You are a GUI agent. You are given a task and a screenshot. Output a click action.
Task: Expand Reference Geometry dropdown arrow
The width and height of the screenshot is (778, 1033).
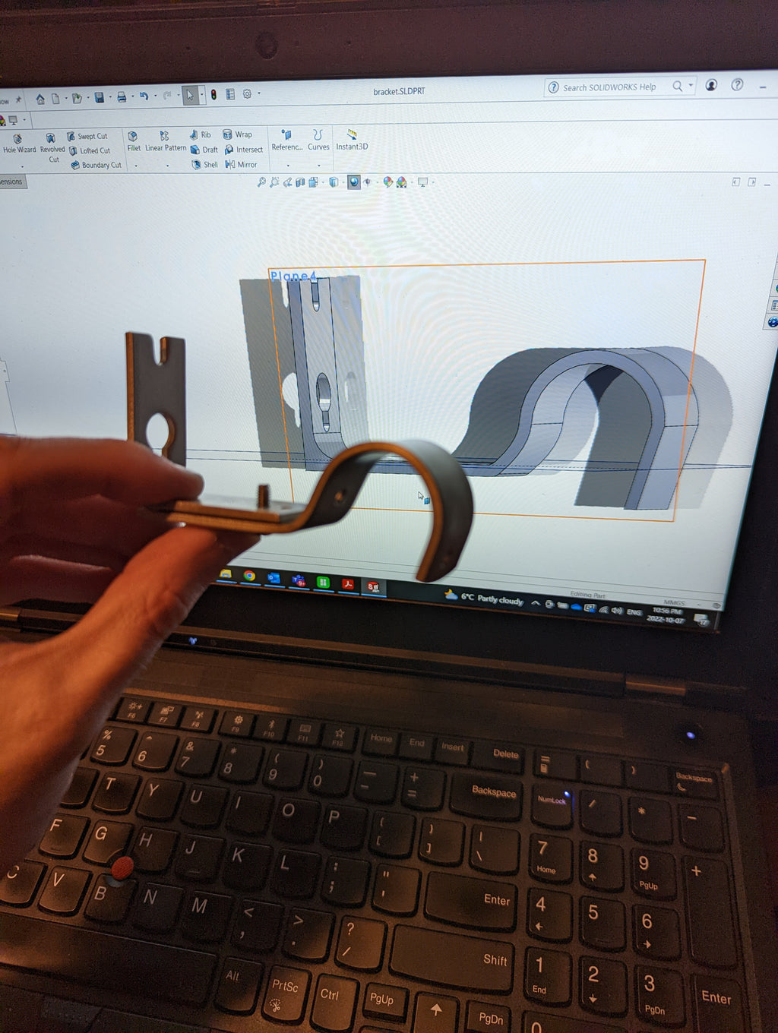click(x=288, y=165)
